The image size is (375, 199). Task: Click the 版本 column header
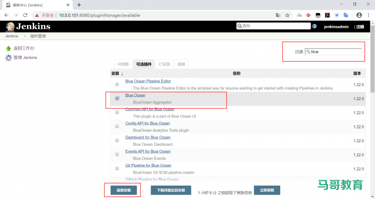pos(357,74)
